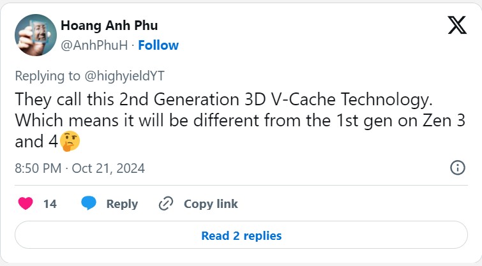
Task: Click the Hoang Anh Phu display name
Action: click(x=109, y=26)
